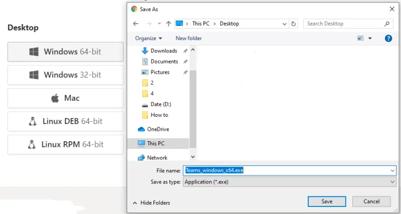Download Linux DEB 64-bit on web page
This screenshot has height=214, width=401.
point(66,121)
